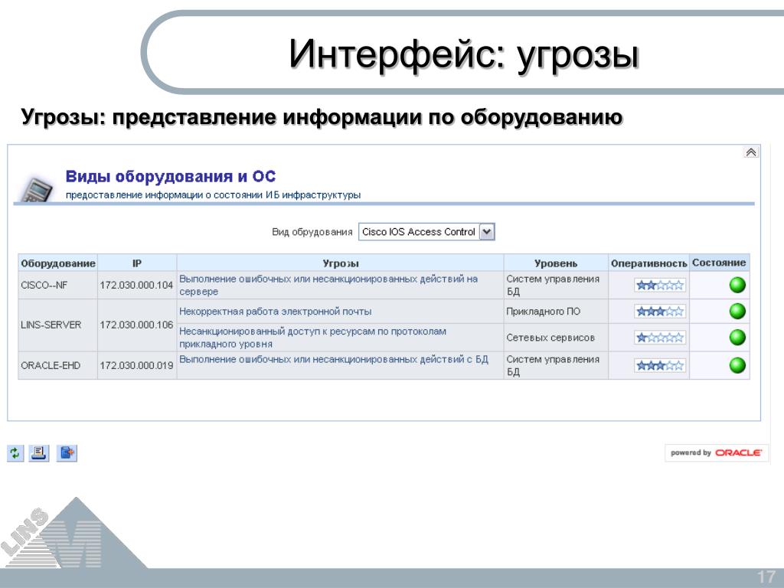784x588 pixels.
Task: Select the LINS-SERVER equipment cell
Action: pyautogui.click(x=58, y=325)
